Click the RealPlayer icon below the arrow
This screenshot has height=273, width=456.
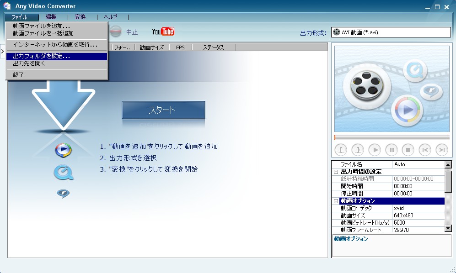tap(63, 194)
